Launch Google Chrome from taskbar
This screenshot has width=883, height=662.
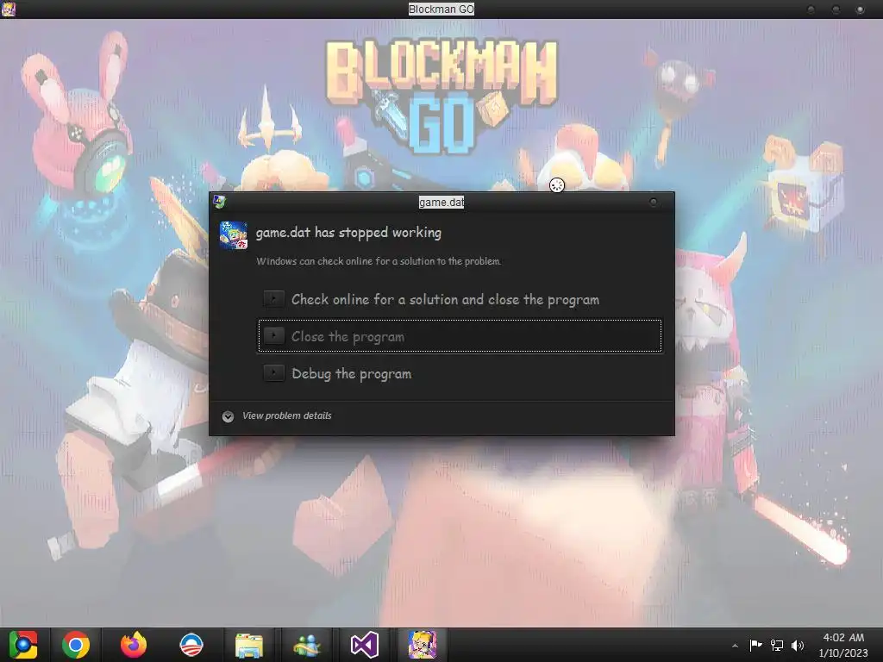pos(76,645)
